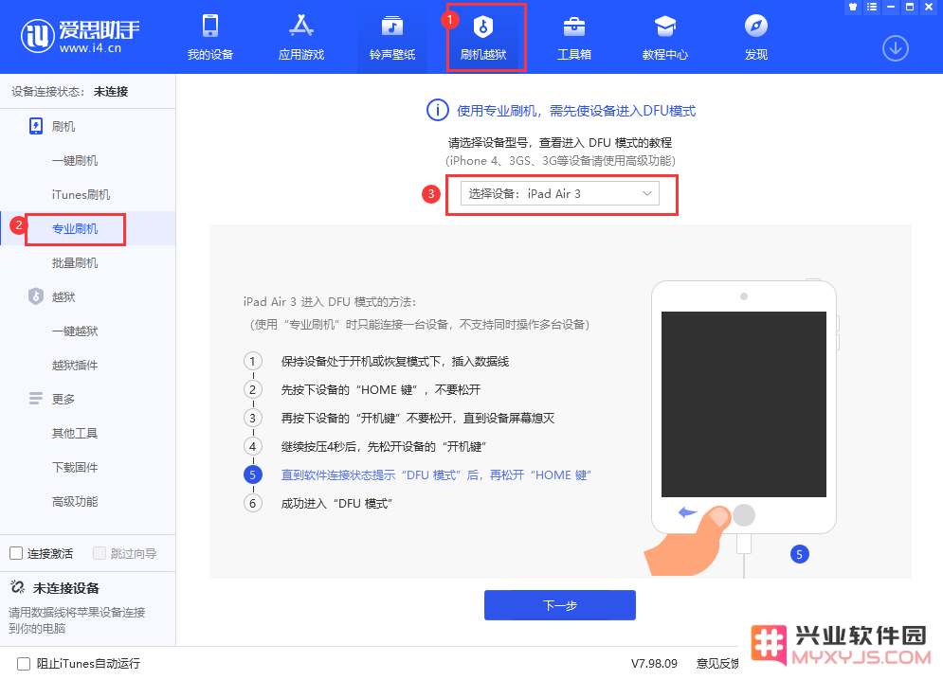
Task: Click the skin/theme shirt icon
Action: (x=853, y=8)
